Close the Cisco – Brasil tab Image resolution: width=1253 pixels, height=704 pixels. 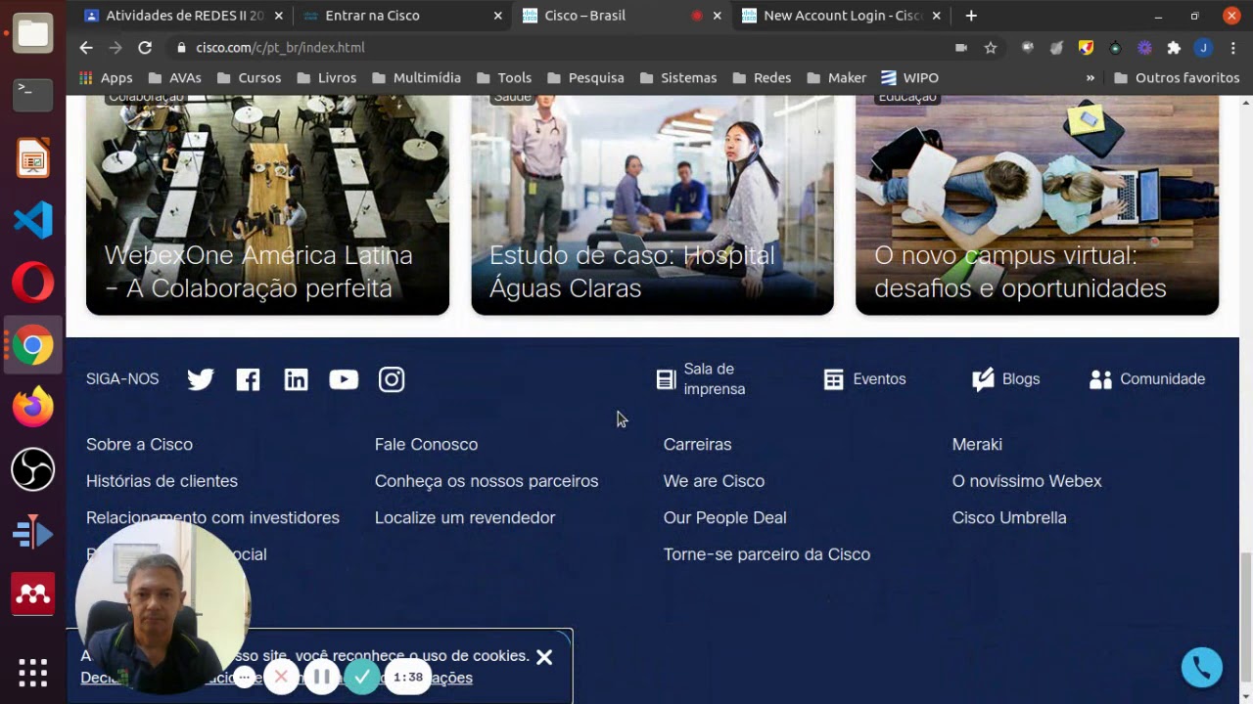(717, 16)
